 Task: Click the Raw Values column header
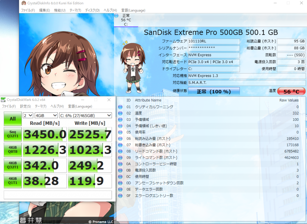click(289, 100)
